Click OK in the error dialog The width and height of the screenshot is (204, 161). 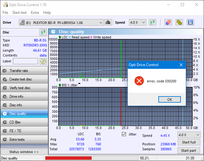pos(169,100)
